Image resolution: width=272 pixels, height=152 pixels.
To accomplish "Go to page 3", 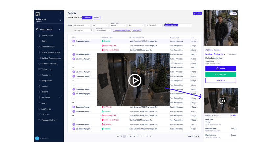I will [128, 136].
